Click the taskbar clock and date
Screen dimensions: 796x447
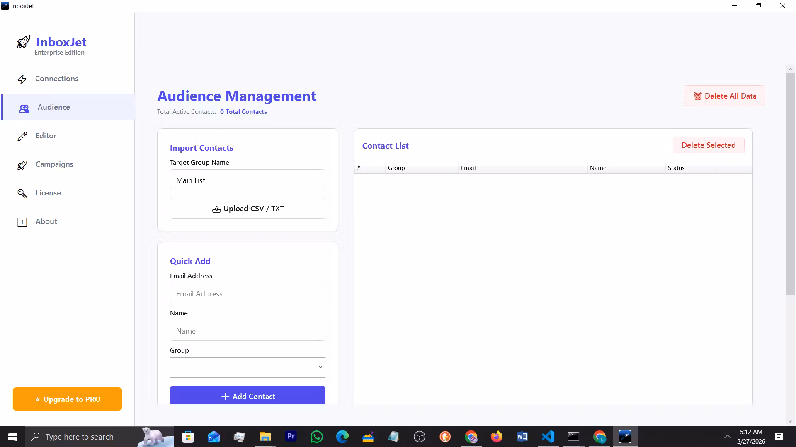[751, 437]
